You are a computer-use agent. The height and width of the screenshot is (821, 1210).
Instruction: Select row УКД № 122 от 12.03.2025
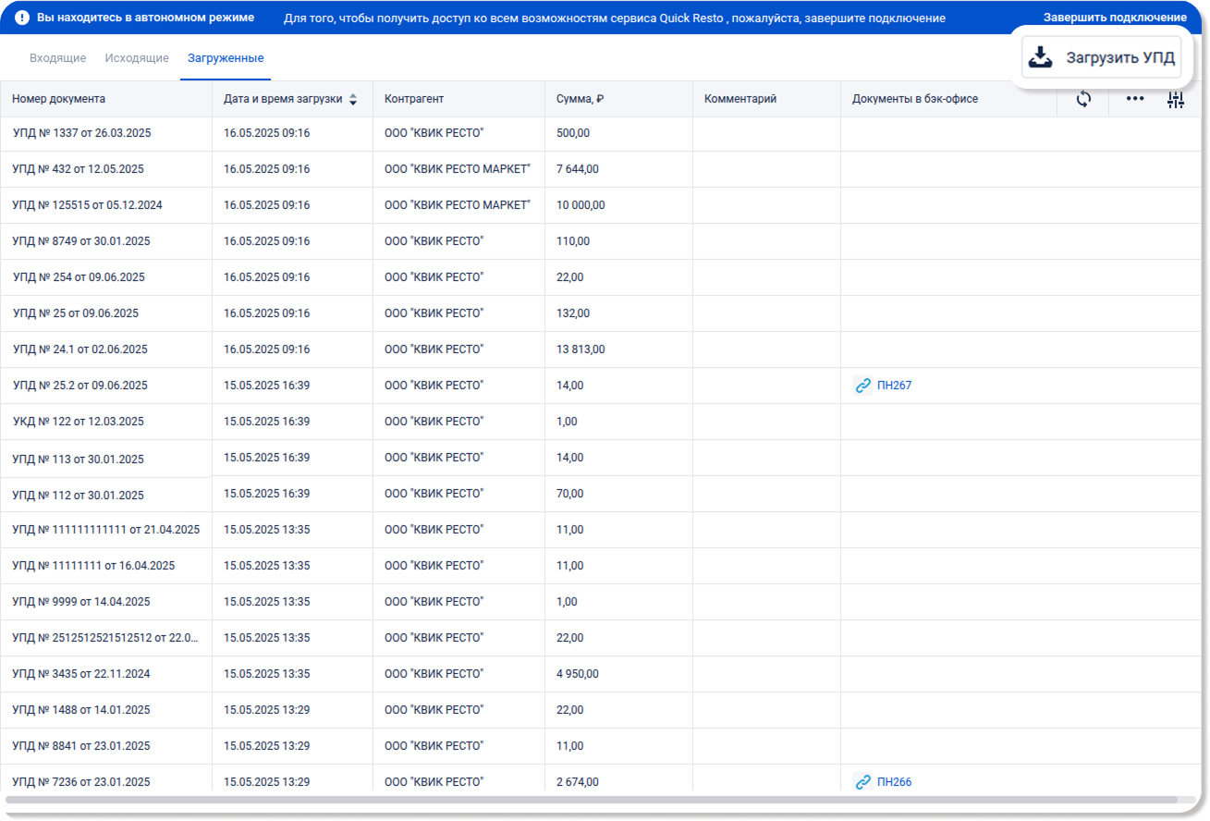tap(79, 422)
